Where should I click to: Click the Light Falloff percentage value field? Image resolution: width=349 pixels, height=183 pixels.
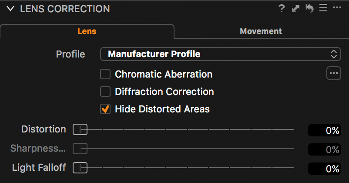point(325,169)
